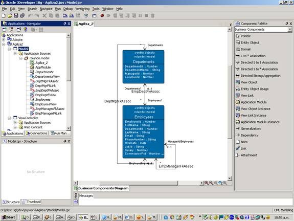The image size is (294, 221).
Task: Click the Cut scissors toolbar icon
Action: pyautogui.click(x=44, y=15)
